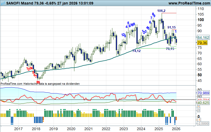The height and width of the screenshot is (132, 211).
Task: Click the 110 level on price axis
Action: click(201, 9)
